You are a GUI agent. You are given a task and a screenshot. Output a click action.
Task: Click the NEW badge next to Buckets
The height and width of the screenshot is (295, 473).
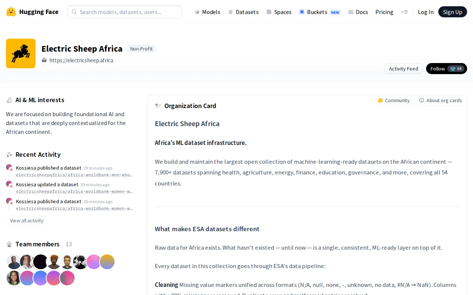coord(335,12)
